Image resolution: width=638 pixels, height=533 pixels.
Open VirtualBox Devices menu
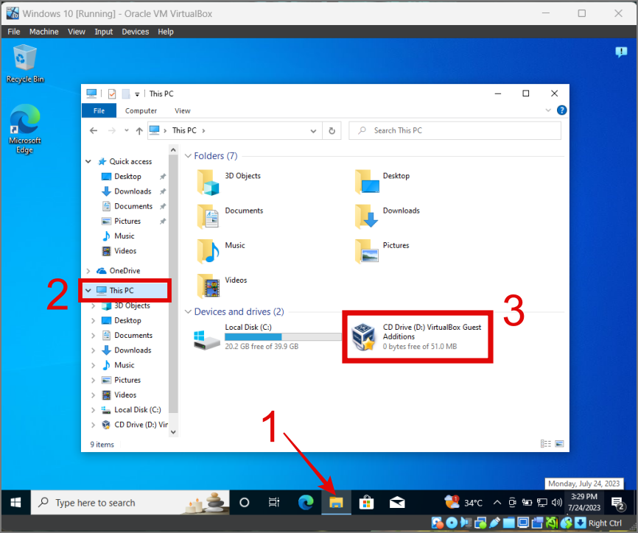point(135,32)
